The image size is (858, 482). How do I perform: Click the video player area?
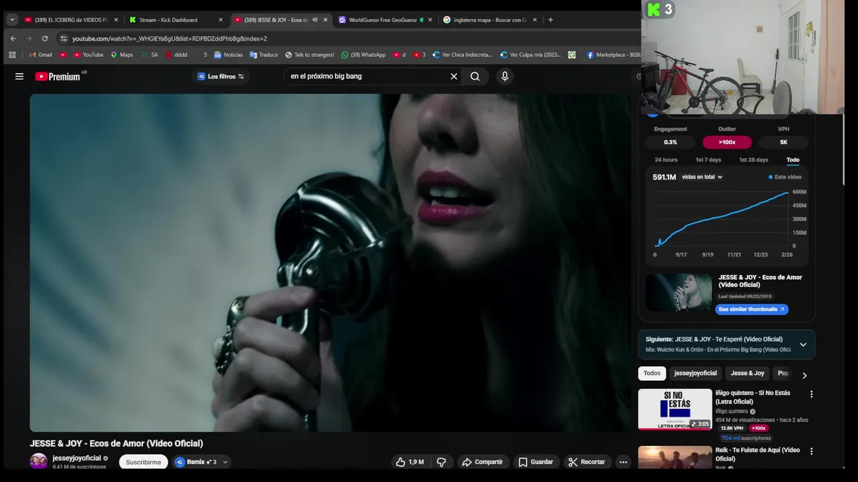331,262
